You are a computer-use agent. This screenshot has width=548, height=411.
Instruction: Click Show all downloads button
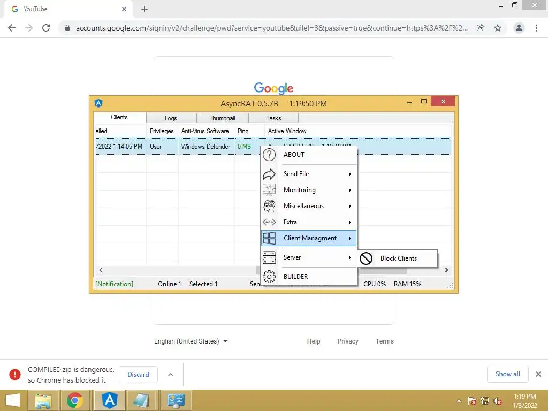pyautogui.click(x=507, y=374)
